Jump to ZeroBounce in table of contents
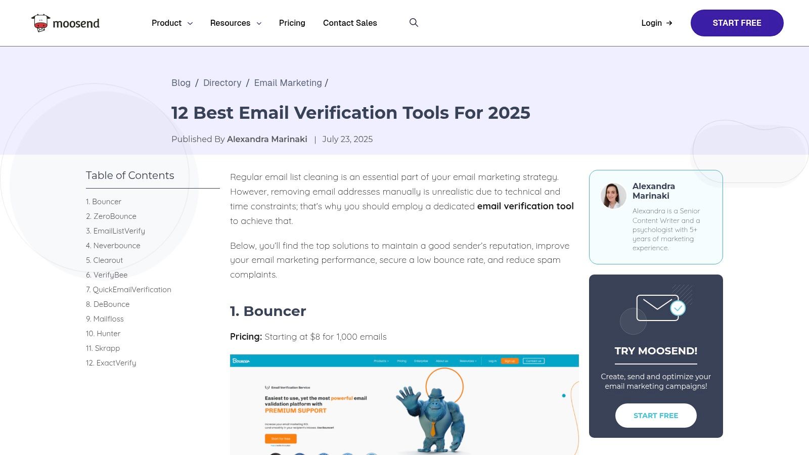 coord(111,216)
